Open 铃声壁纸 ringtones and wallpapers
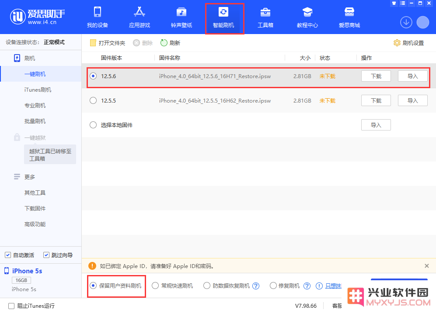Screen dimensions: 436x313 click(181, 17)
